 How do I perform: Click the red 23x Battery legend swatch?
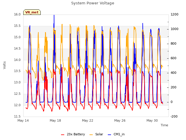(x=63, y=135)
